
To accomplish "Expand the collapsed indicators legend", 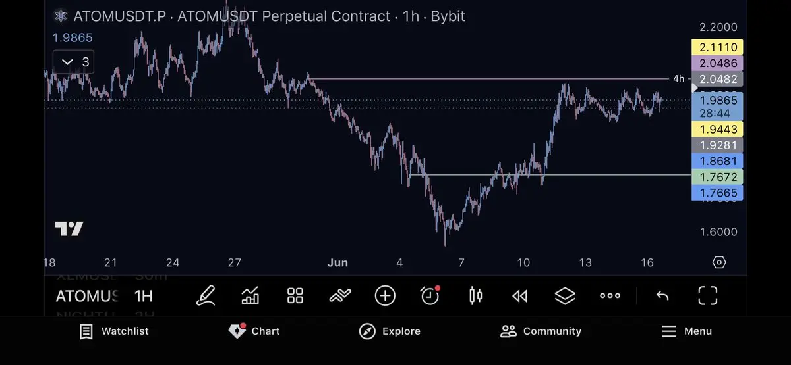I will (73, 62).
